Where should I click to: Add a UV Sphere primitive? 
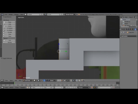9,28
